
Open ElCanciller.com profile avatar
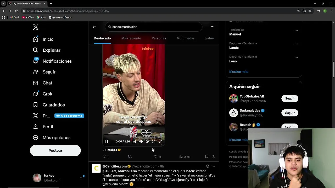tap(96, 168)
